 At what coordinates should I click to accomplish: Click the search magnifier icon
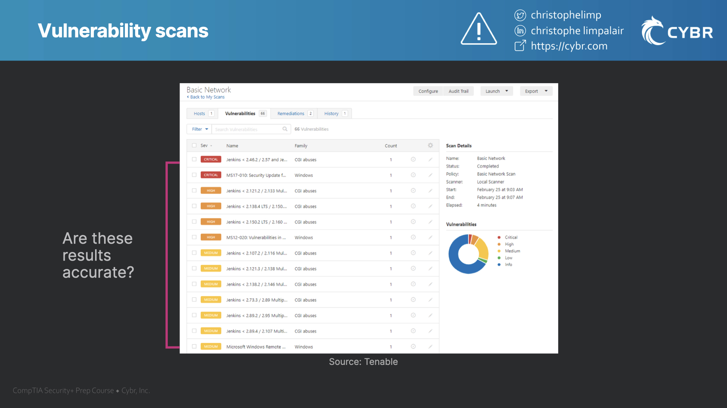[285, 129]
